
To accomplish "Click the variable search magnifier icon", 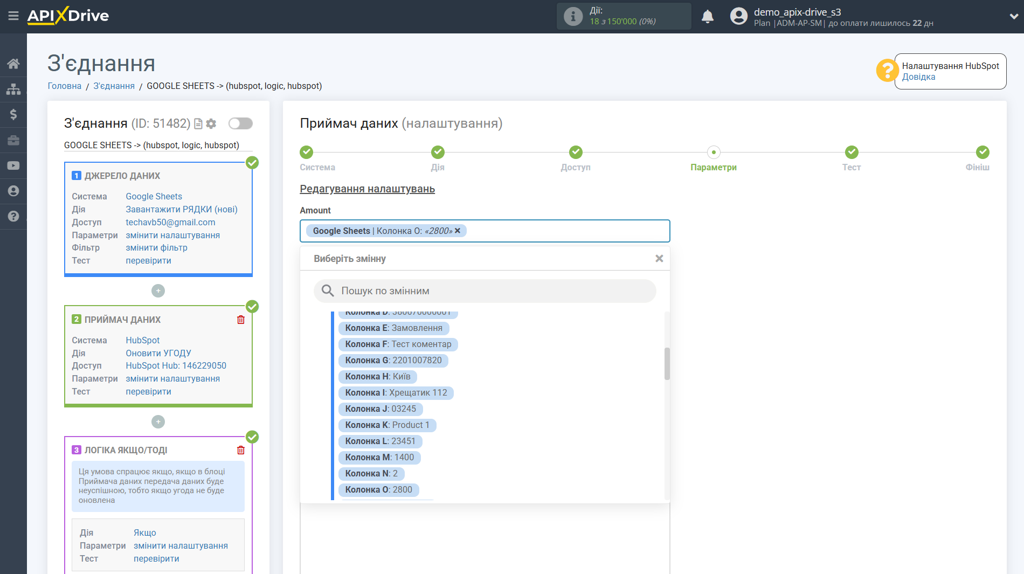I will pos(328,291).
